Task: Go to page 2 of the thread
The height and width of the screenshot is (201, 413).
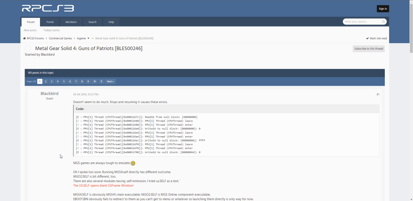Action: coord(46,81)
